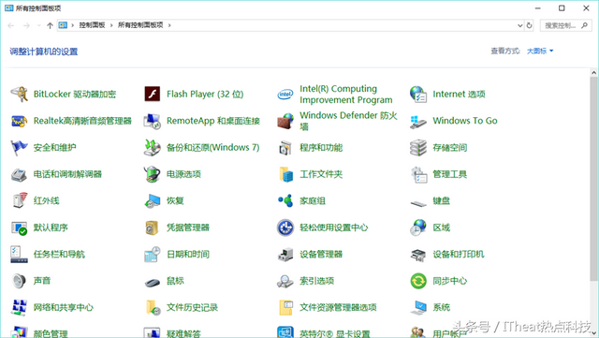
Task: Click 备份和还原(Windows 7) icon
Action: click(x=152, y=148)
